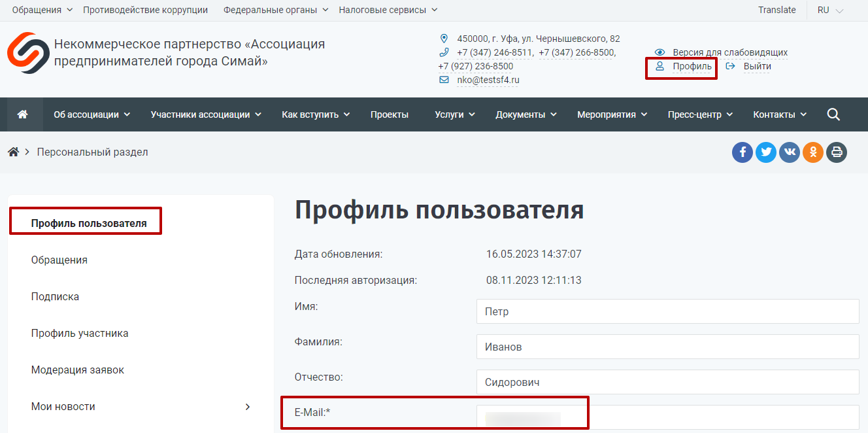This screenshot has height=433, width=868.
Task: Share page on Facebook
Action: pos(743,152)
